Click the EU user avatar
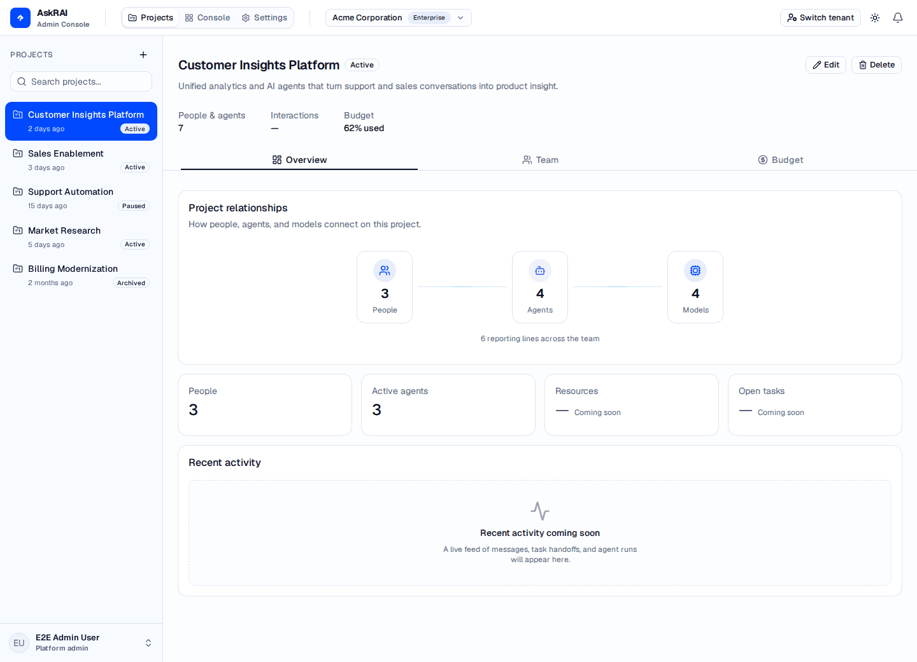This screenshot has height=662, width=917. tap(19, 643)
